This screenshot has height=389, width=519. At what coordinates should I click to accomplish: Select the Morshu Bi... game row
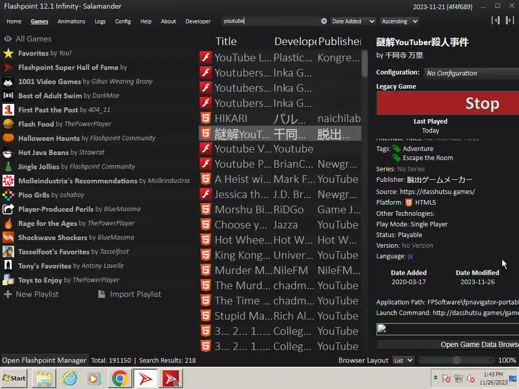pyautogui.click(x=280, y=209)
